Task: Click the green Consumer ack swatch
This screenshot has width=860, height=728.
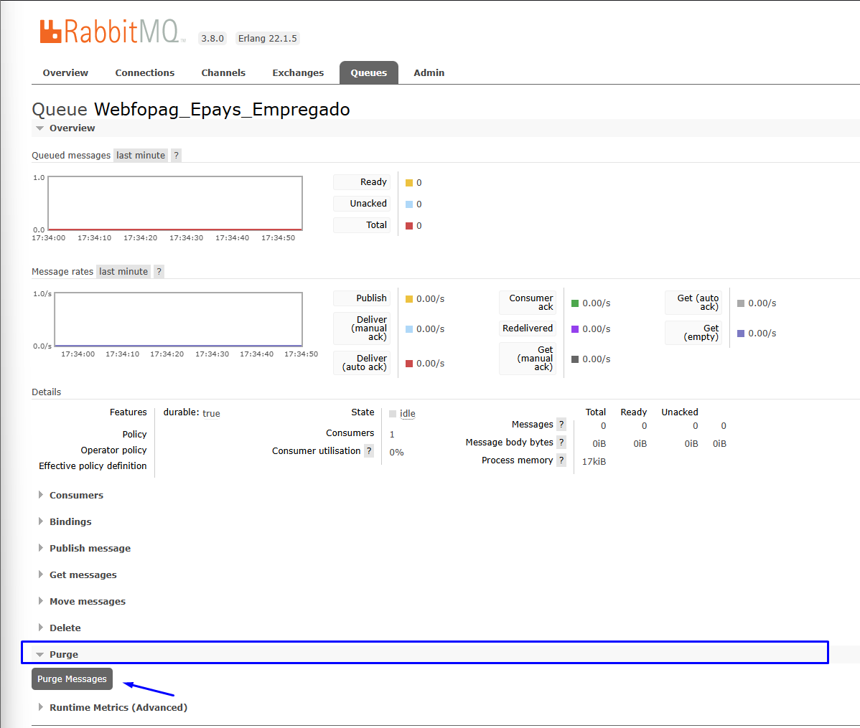Action: click(575, 303)
